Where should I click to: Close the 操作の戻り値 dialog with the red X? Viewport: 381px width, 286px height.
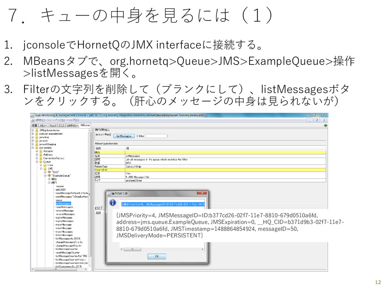click(202, 193)
